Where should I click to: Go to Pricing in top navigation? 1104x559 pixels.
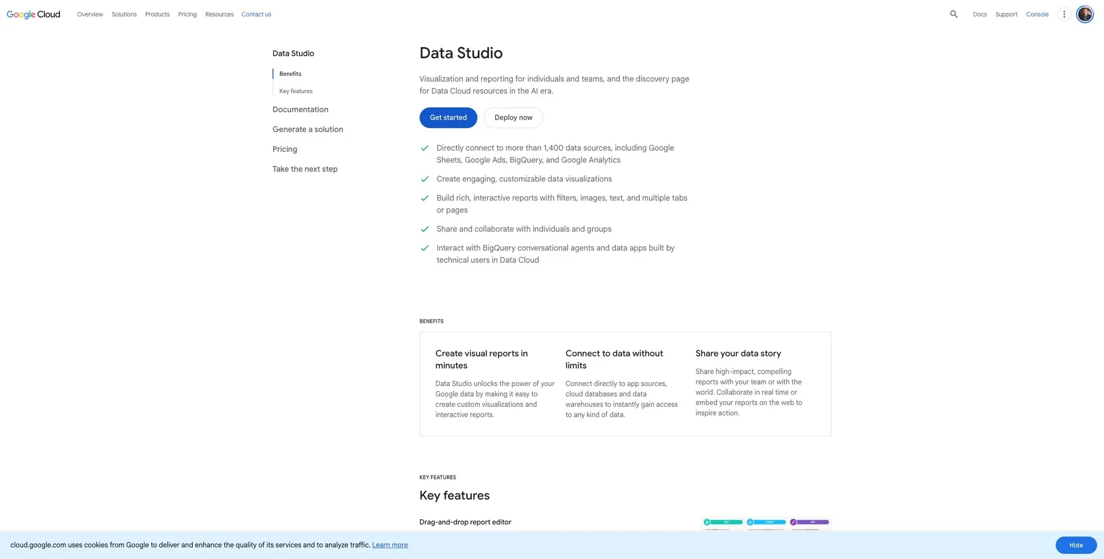coord(187,14)
